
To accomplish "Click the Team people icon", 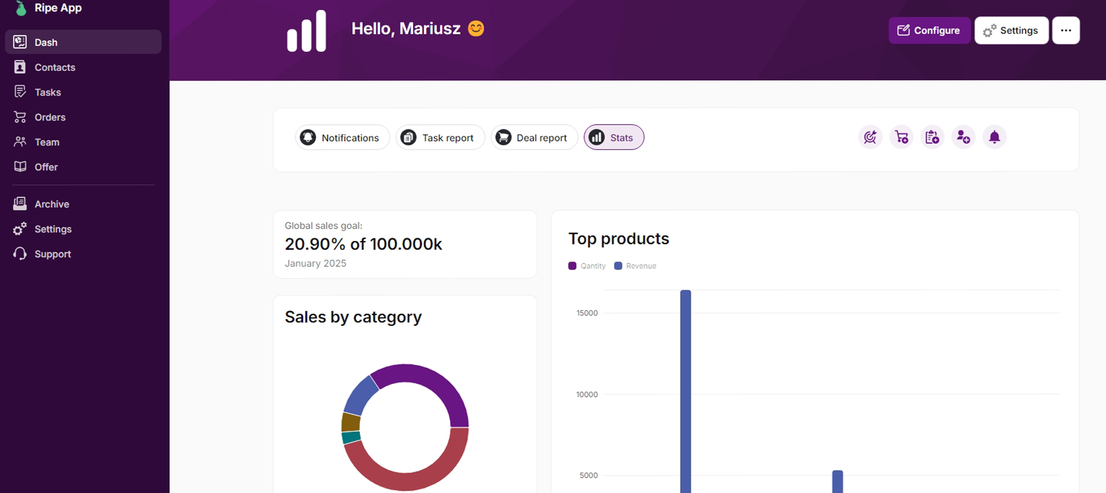I will [x=20, y=142].
